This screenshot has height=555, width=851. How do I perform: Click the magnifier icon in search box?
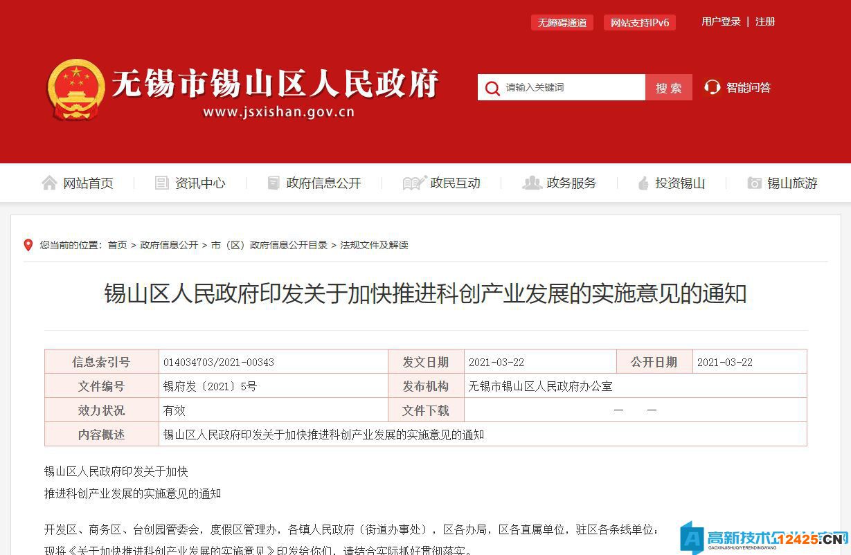click(492, 88)
